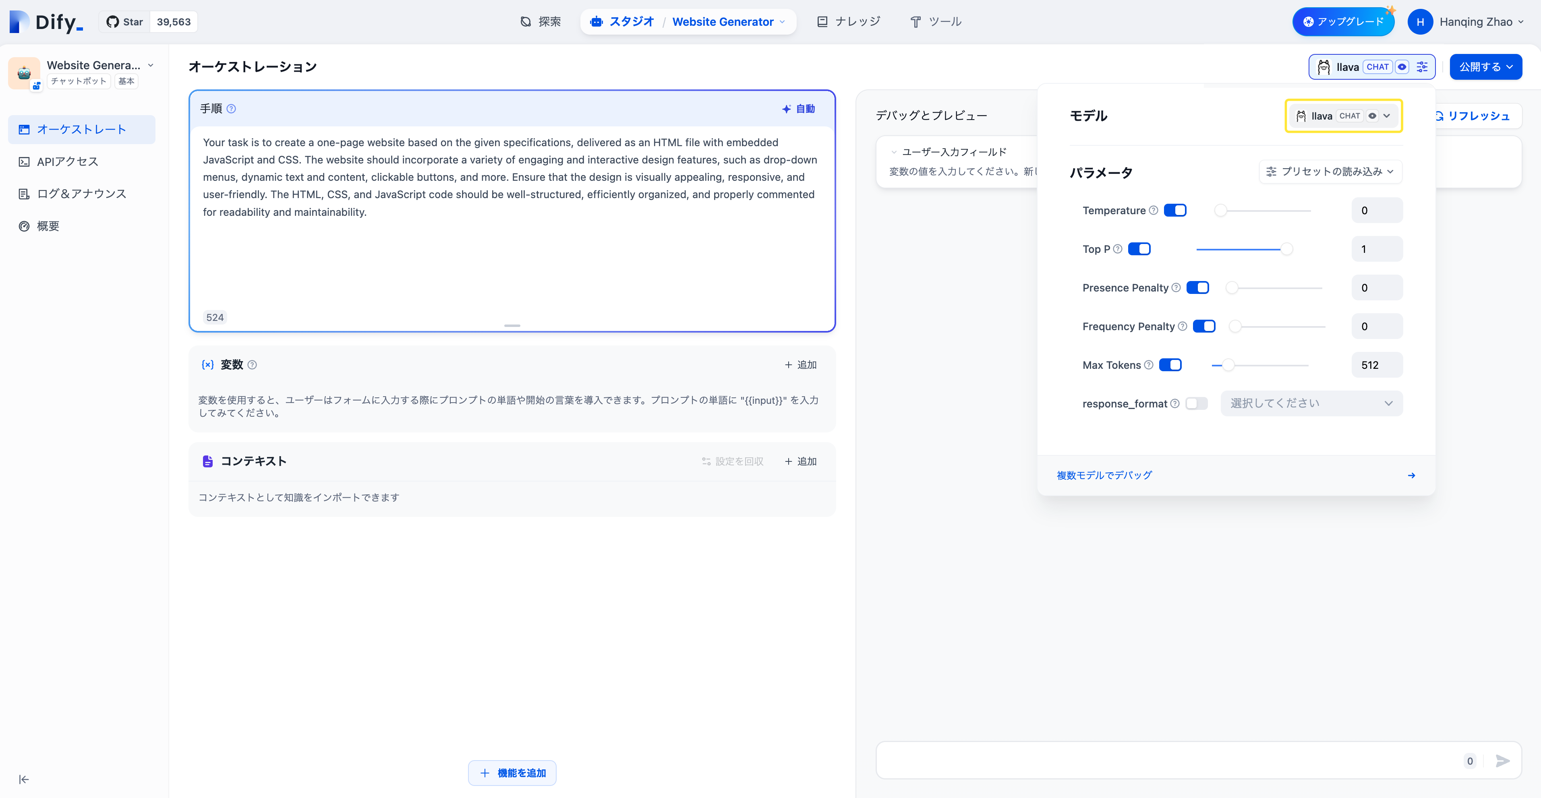The image size is (1541, 798).
Task: Click the user avatar H icon
Action: [x=1420, y=22]
